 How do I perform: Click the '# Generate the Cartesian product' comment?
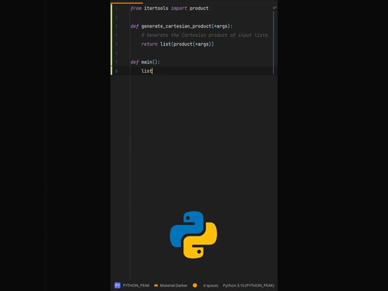[x=204, y=35]
